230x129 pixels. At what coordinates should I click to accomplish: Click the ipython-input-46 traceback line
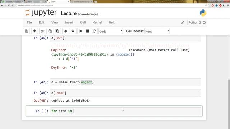93,54
